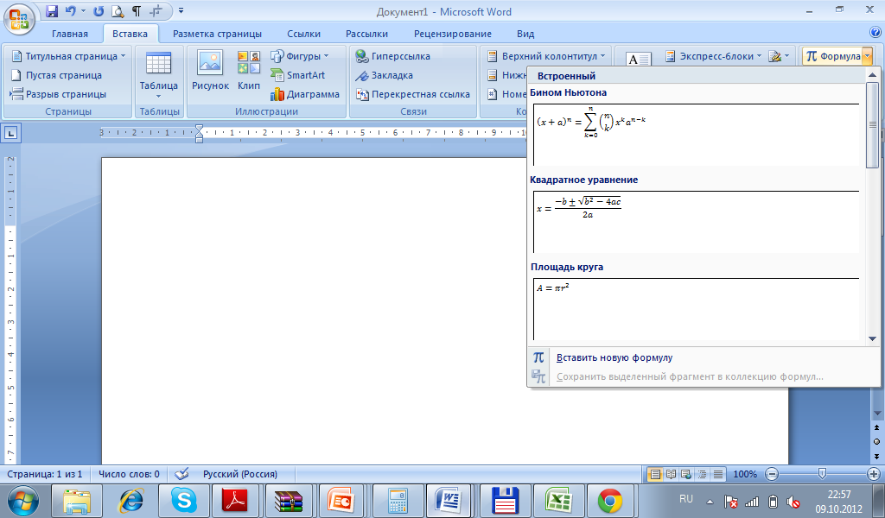Open Word help with the question mark icon
Image resolution: width=885 pixels, height=518 pixels.
[x=876, y=33]
